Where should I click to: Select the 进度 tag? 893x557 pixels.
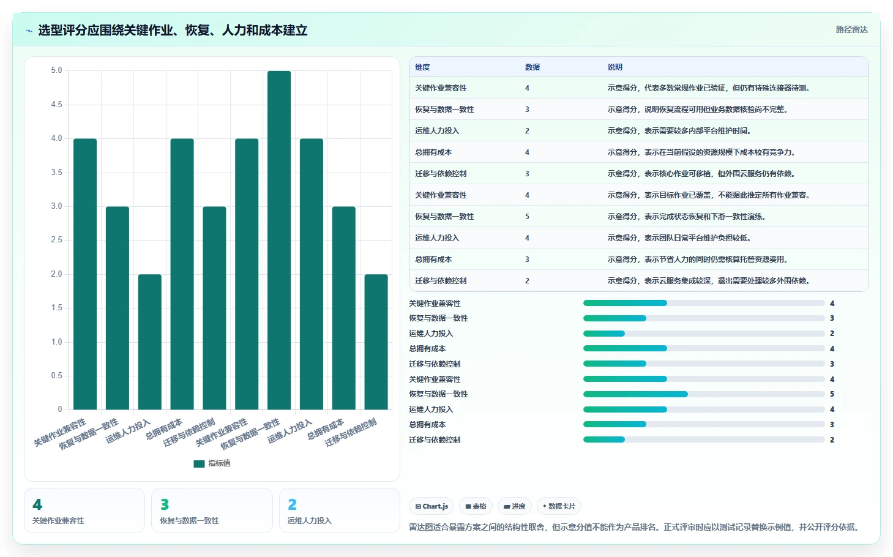(x=515, y=506)
